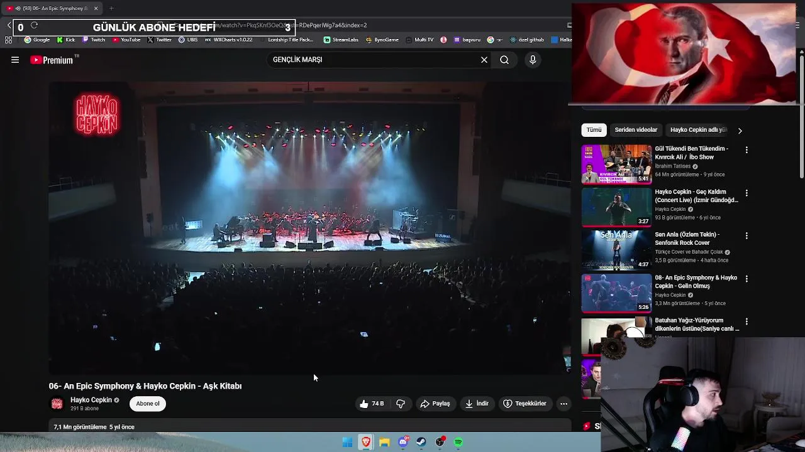Image resolution: width=805 pixels, height=452 pixels.
Task: Open options menu for Geç Kaldım video
Action: coord(747,193)
